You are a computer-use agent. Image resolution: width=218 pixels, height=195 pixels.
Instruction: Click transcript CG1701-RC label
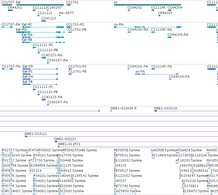75,25
